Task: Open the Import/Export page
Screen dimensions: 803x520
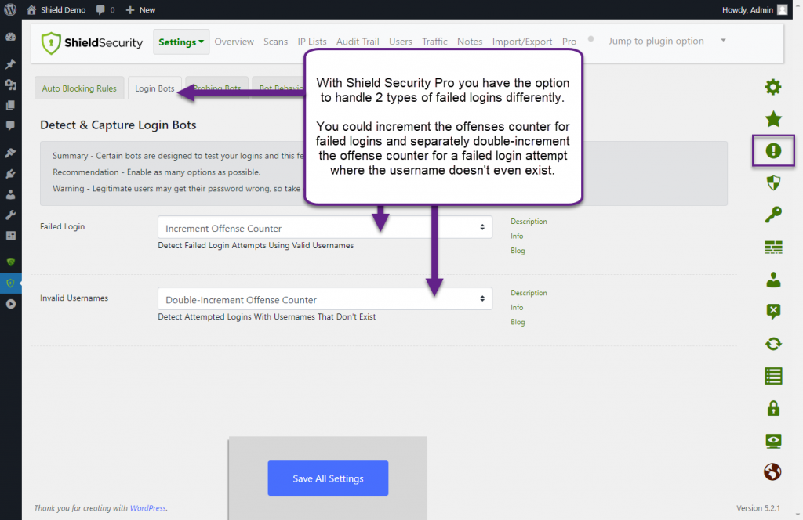Action: 521,42
